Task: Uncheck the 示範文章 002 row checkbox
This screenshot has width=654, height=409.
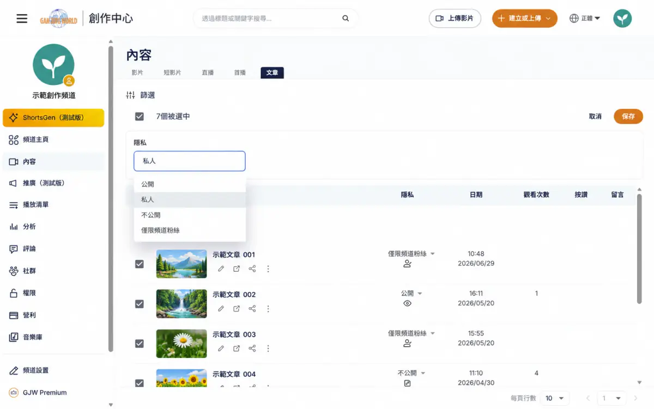Action: click(140, 304)
